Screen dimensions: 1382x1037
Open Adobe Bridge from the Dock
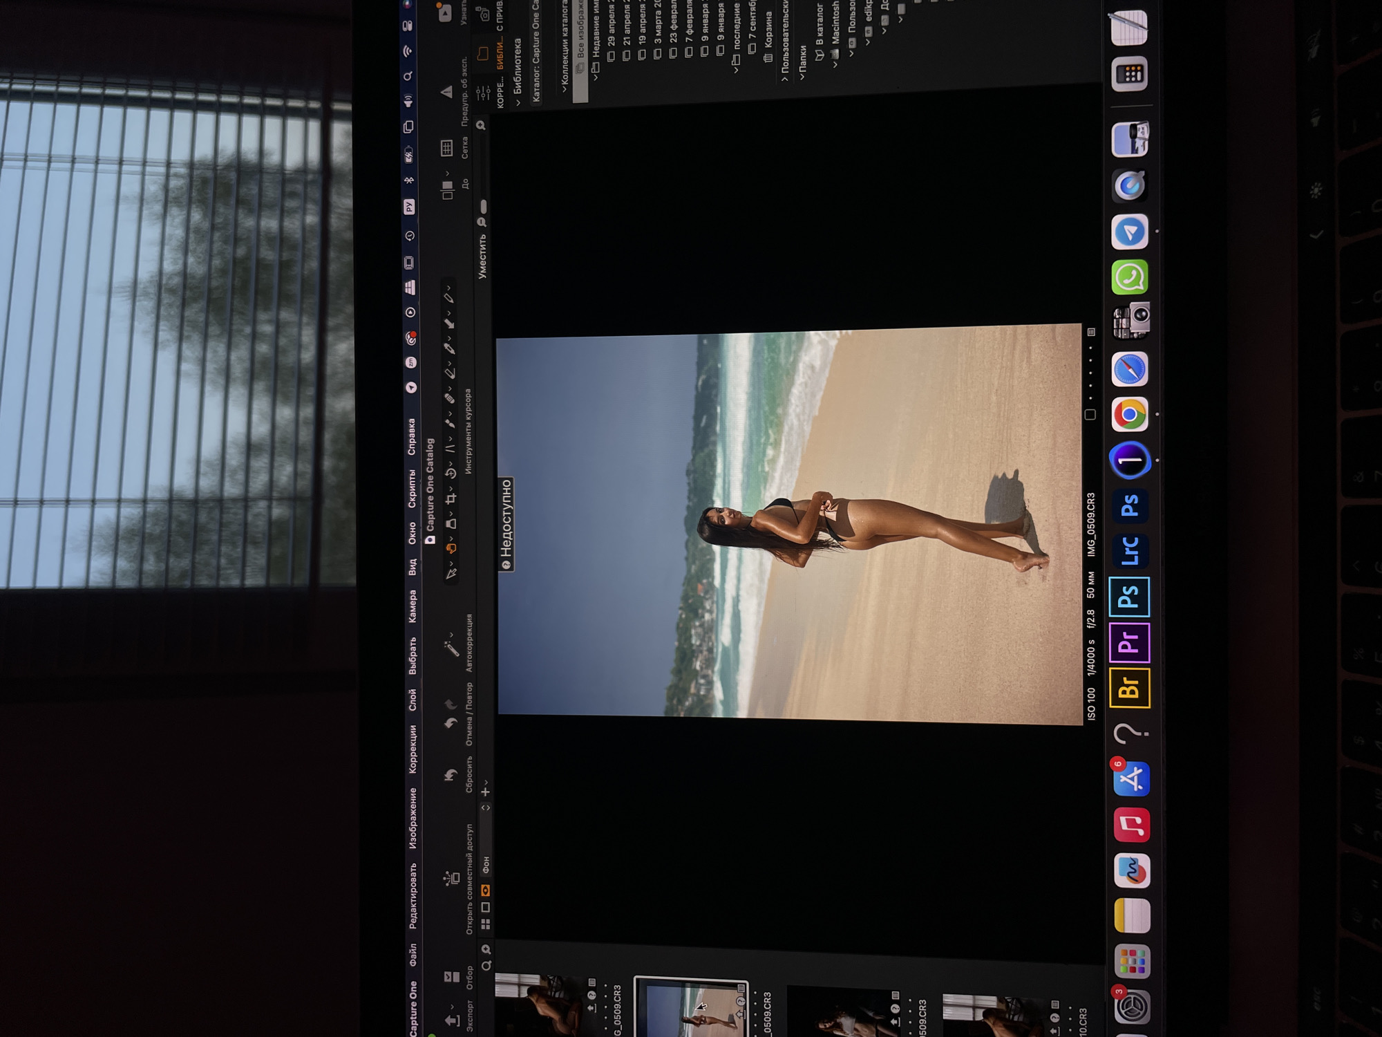pos(1129,688)
